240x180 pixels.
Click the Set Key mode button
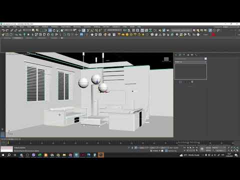coord(208,150)
